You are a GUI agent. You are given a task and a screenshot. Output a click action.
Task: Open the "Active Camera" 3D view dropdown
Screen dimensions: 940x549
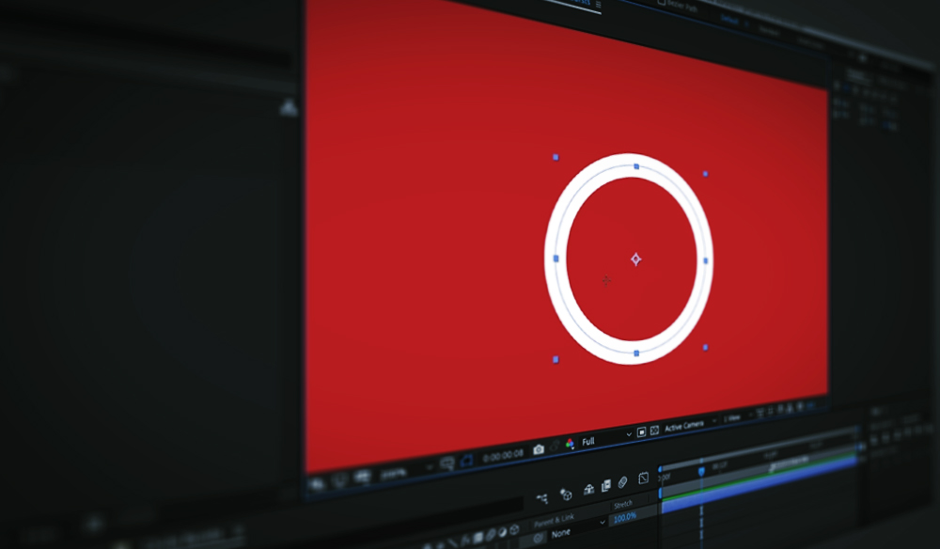click(x=689, y=425)
